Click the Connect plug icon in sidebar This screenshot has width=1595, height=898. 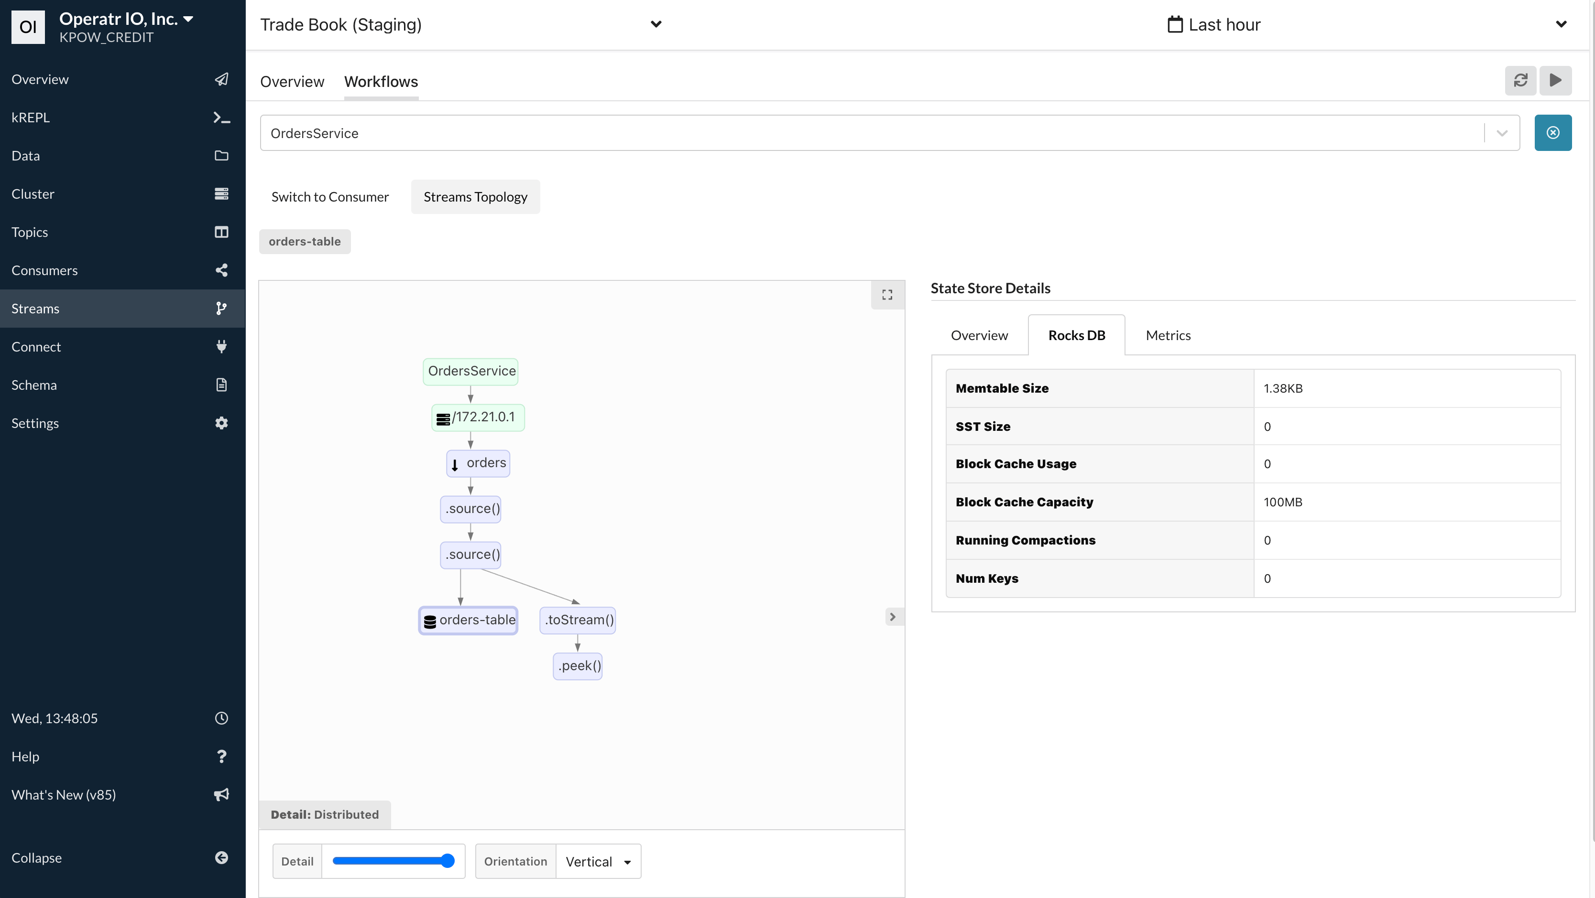coord(222,346)
